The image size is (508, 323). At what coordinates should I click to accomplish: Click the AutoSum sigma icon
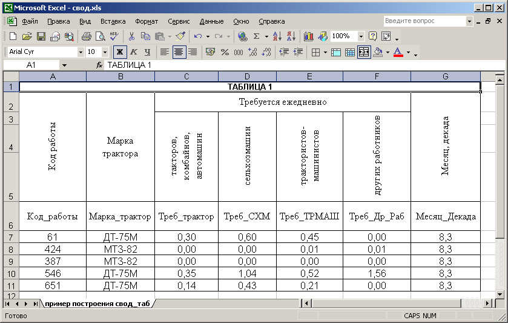coord(256,36)
